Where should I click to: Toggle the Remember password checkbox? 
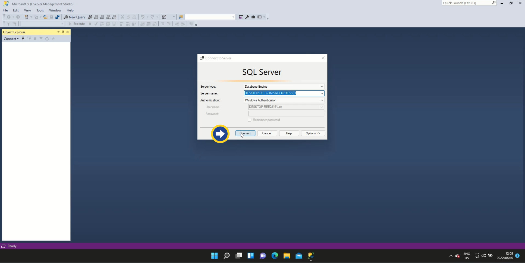(249, 120)
